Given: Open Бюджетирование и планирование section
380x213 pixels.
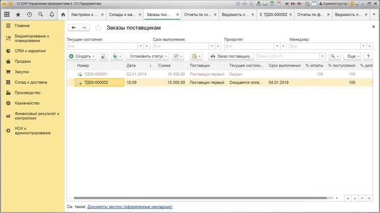Looking at the screenshot, I should [x=31, y=38].
